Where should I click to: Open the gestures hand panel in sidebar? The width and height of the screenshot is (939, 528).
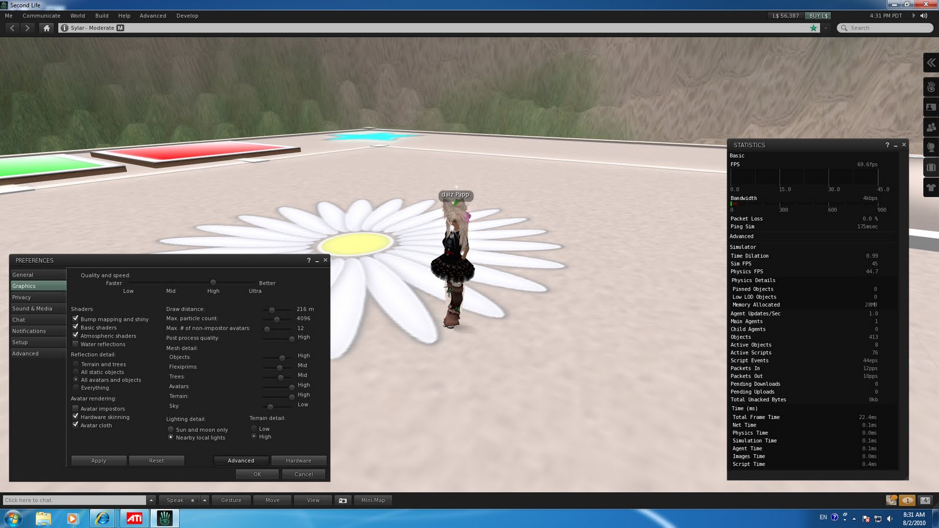pyautogui.click(x=931, y=87)
